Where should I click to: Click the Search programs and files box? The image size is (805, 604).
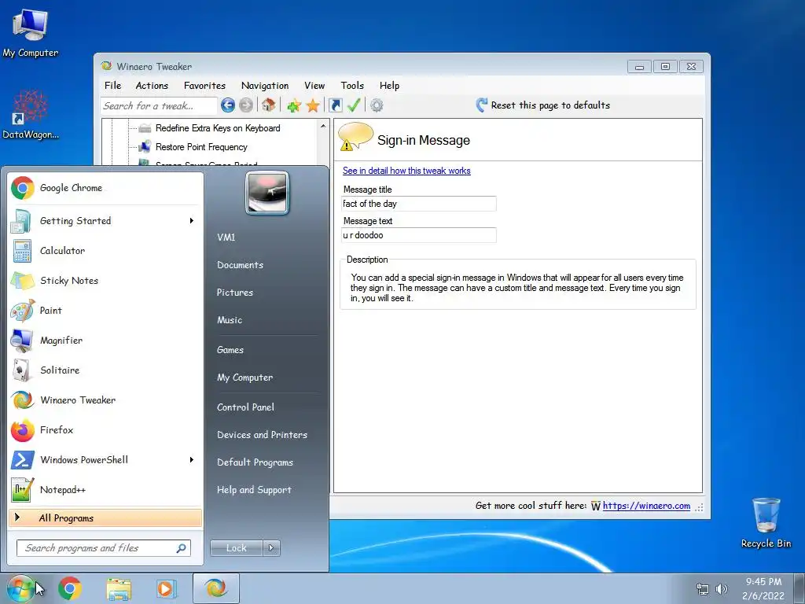[x=104, y=548]
